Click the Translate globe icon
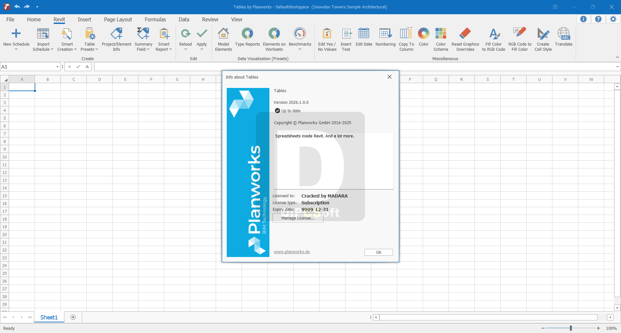Viewport: 621px width, 333px height. tap(564, 33)
